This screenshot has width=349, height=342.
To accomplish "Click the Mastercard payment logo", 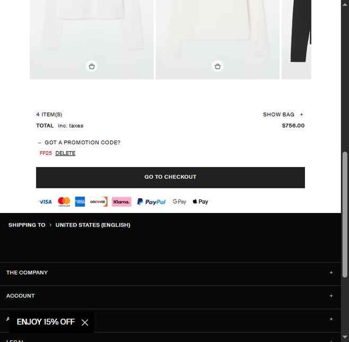I will click(64, 202).
